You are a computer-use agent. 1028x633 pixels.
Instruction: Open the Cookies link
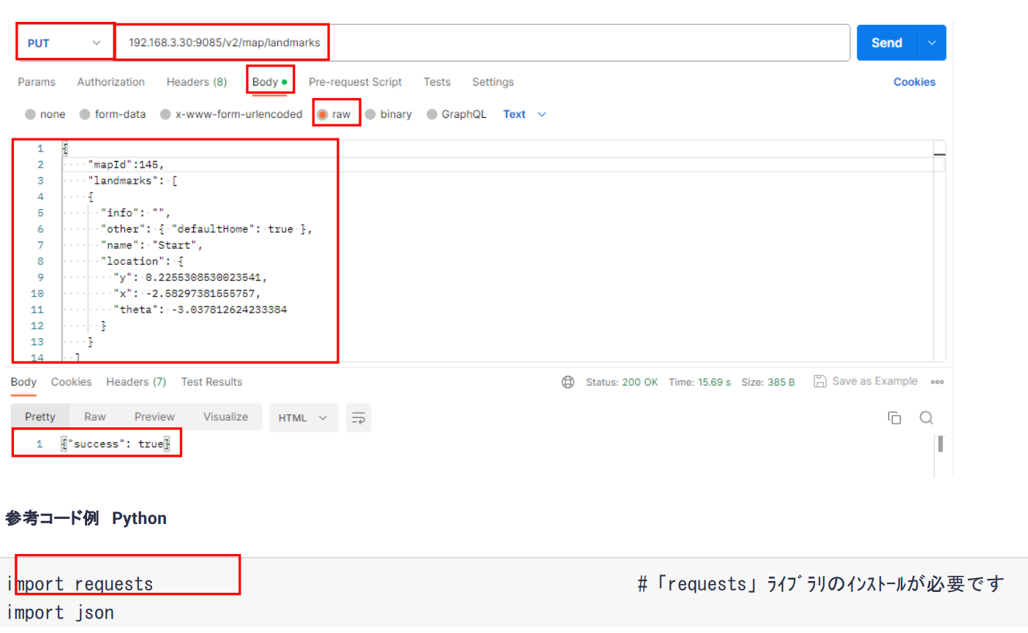pos(914,82)
